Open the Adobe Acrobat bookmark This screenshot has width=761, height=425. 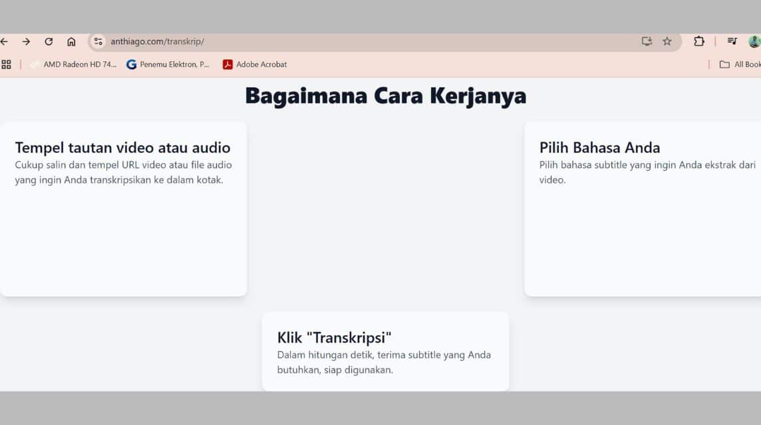pos(255,64)
